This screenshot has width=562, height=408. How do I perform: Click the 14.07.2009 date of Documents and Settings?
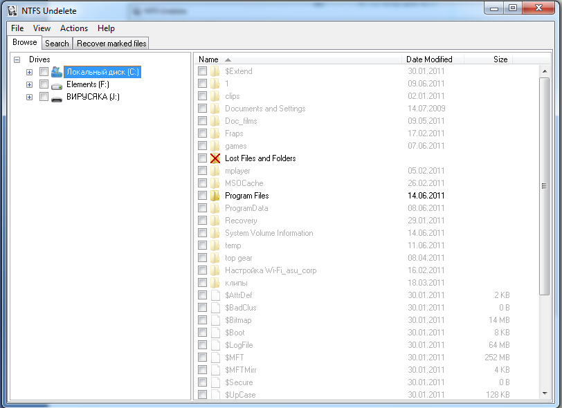426,109
